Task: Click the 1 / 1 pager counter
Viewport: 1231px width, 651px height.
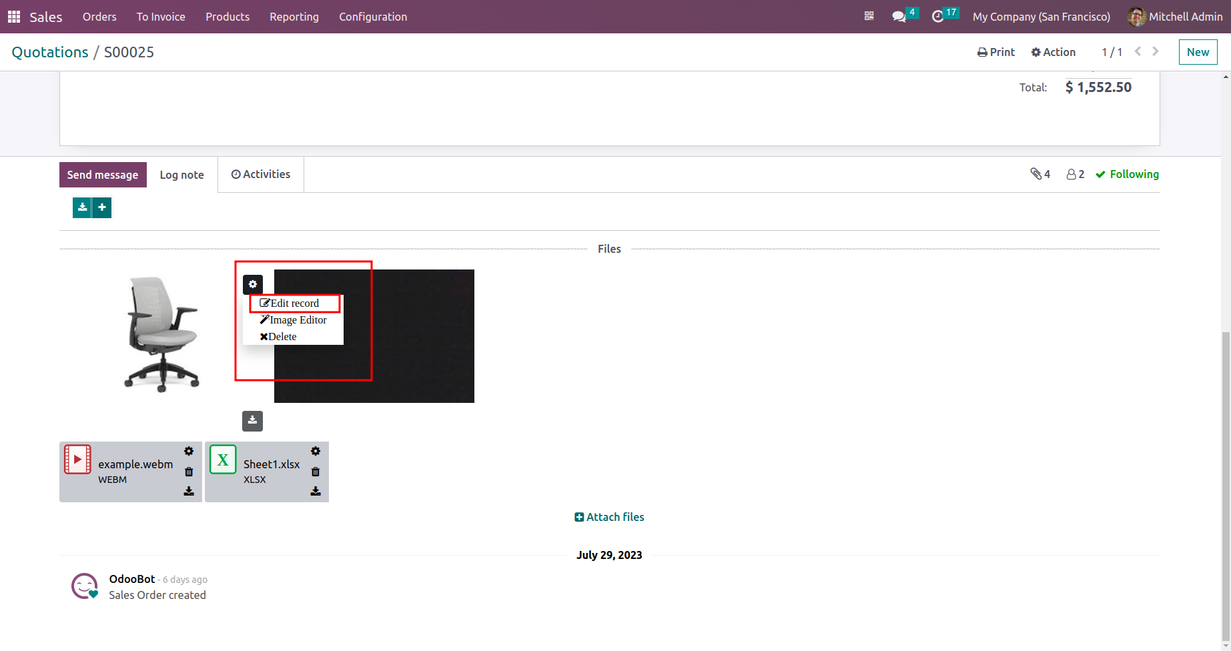Action: tap(1112, 52)
